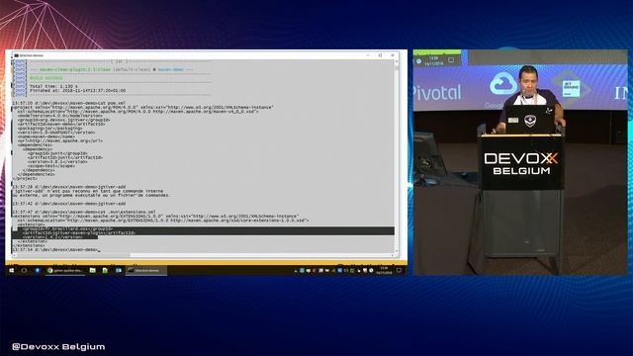Viewport: 633px width, 356px height.
Task: Click the 'cat pom.xml' command line
Action: point(69,103)
